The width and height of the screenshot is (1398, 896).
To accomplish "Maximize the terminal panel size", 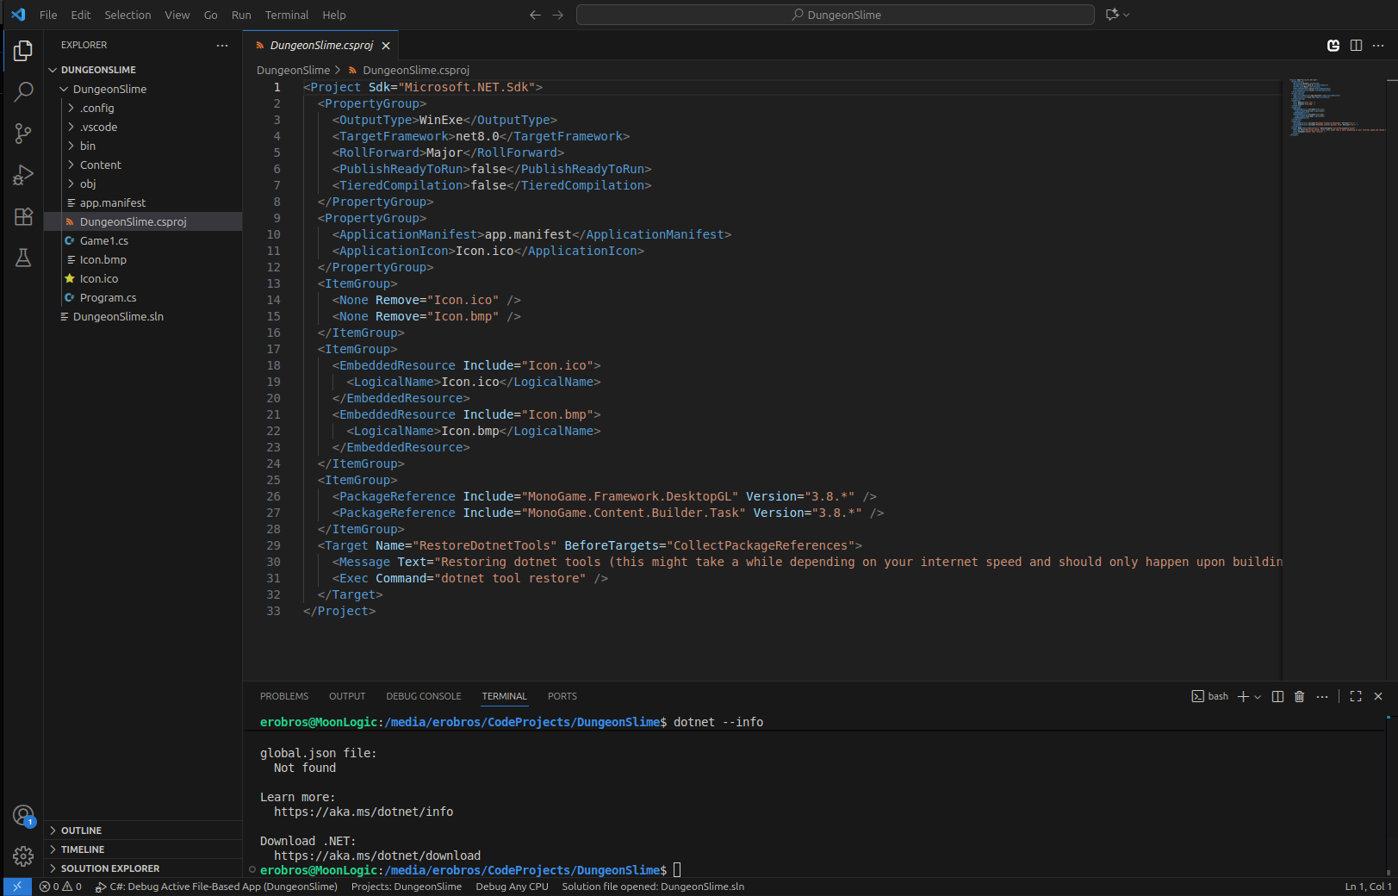I will [1355, 696].
